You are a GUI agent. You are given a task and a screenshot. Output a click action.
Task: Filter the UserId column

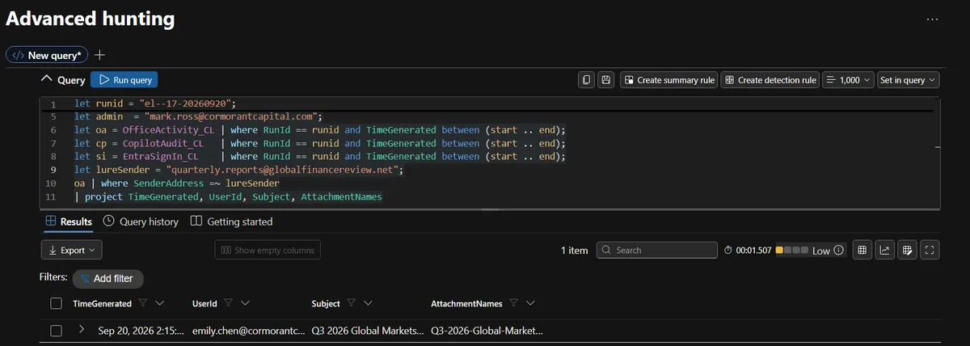point(228,304)
